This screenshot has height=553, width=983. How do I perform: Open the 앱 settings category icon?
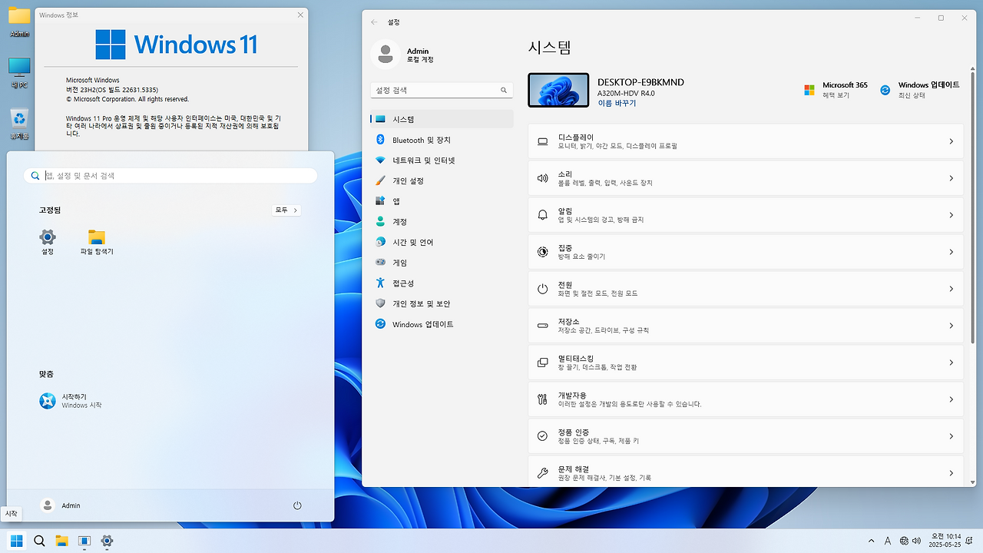point(380,201)
